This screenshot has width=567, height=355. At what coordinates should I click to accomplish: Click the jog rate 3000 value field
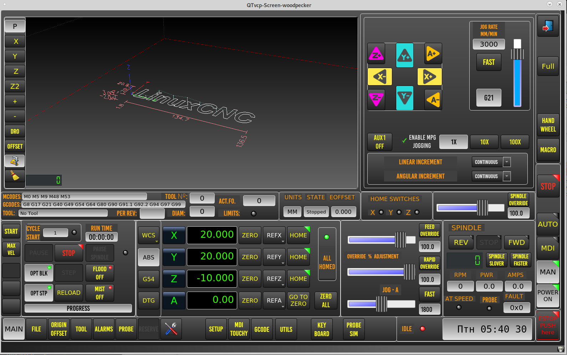pos(489,44)
